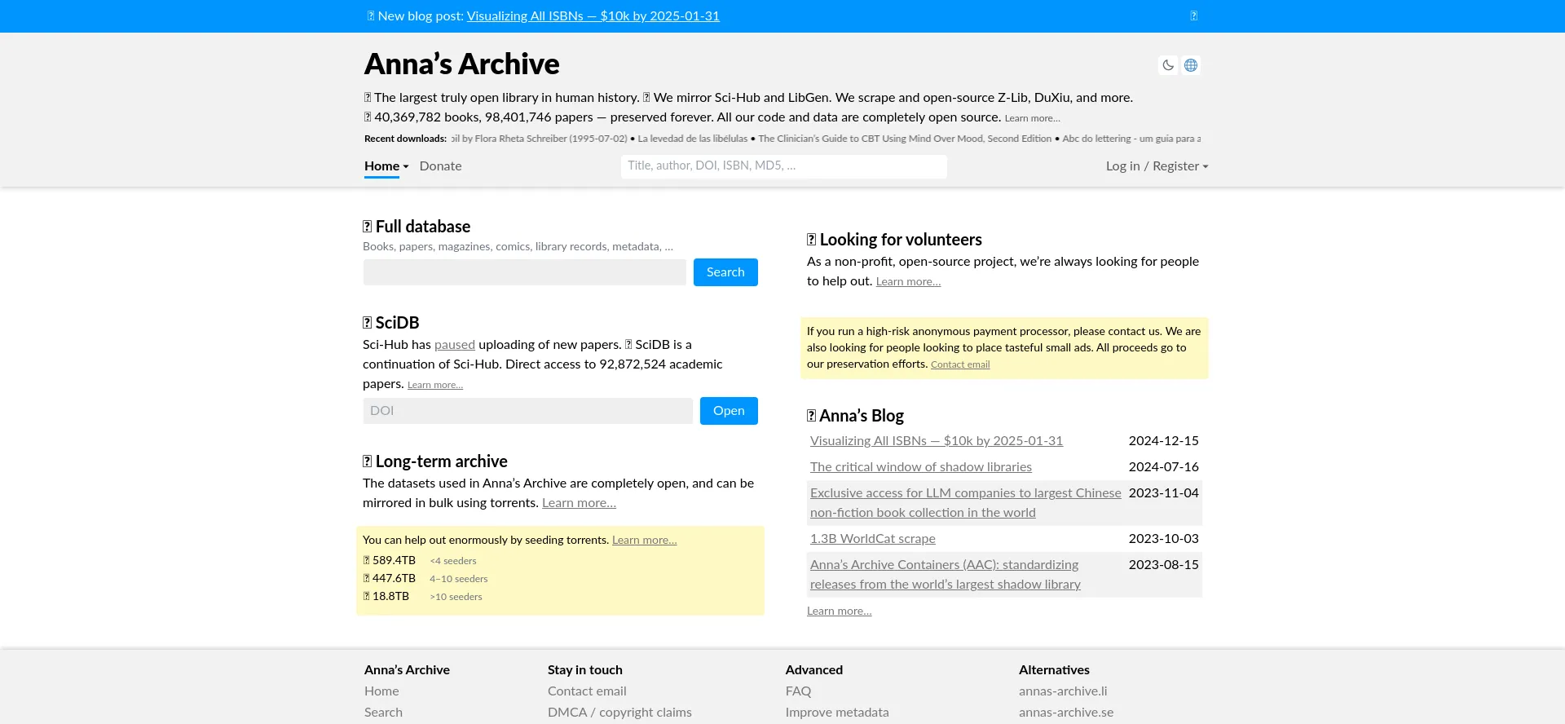Image resolution: width=1565 pixels, height=724 pixels.
Task: Open Visualizing All ISBNs banner link
Action: coord(593,15)
